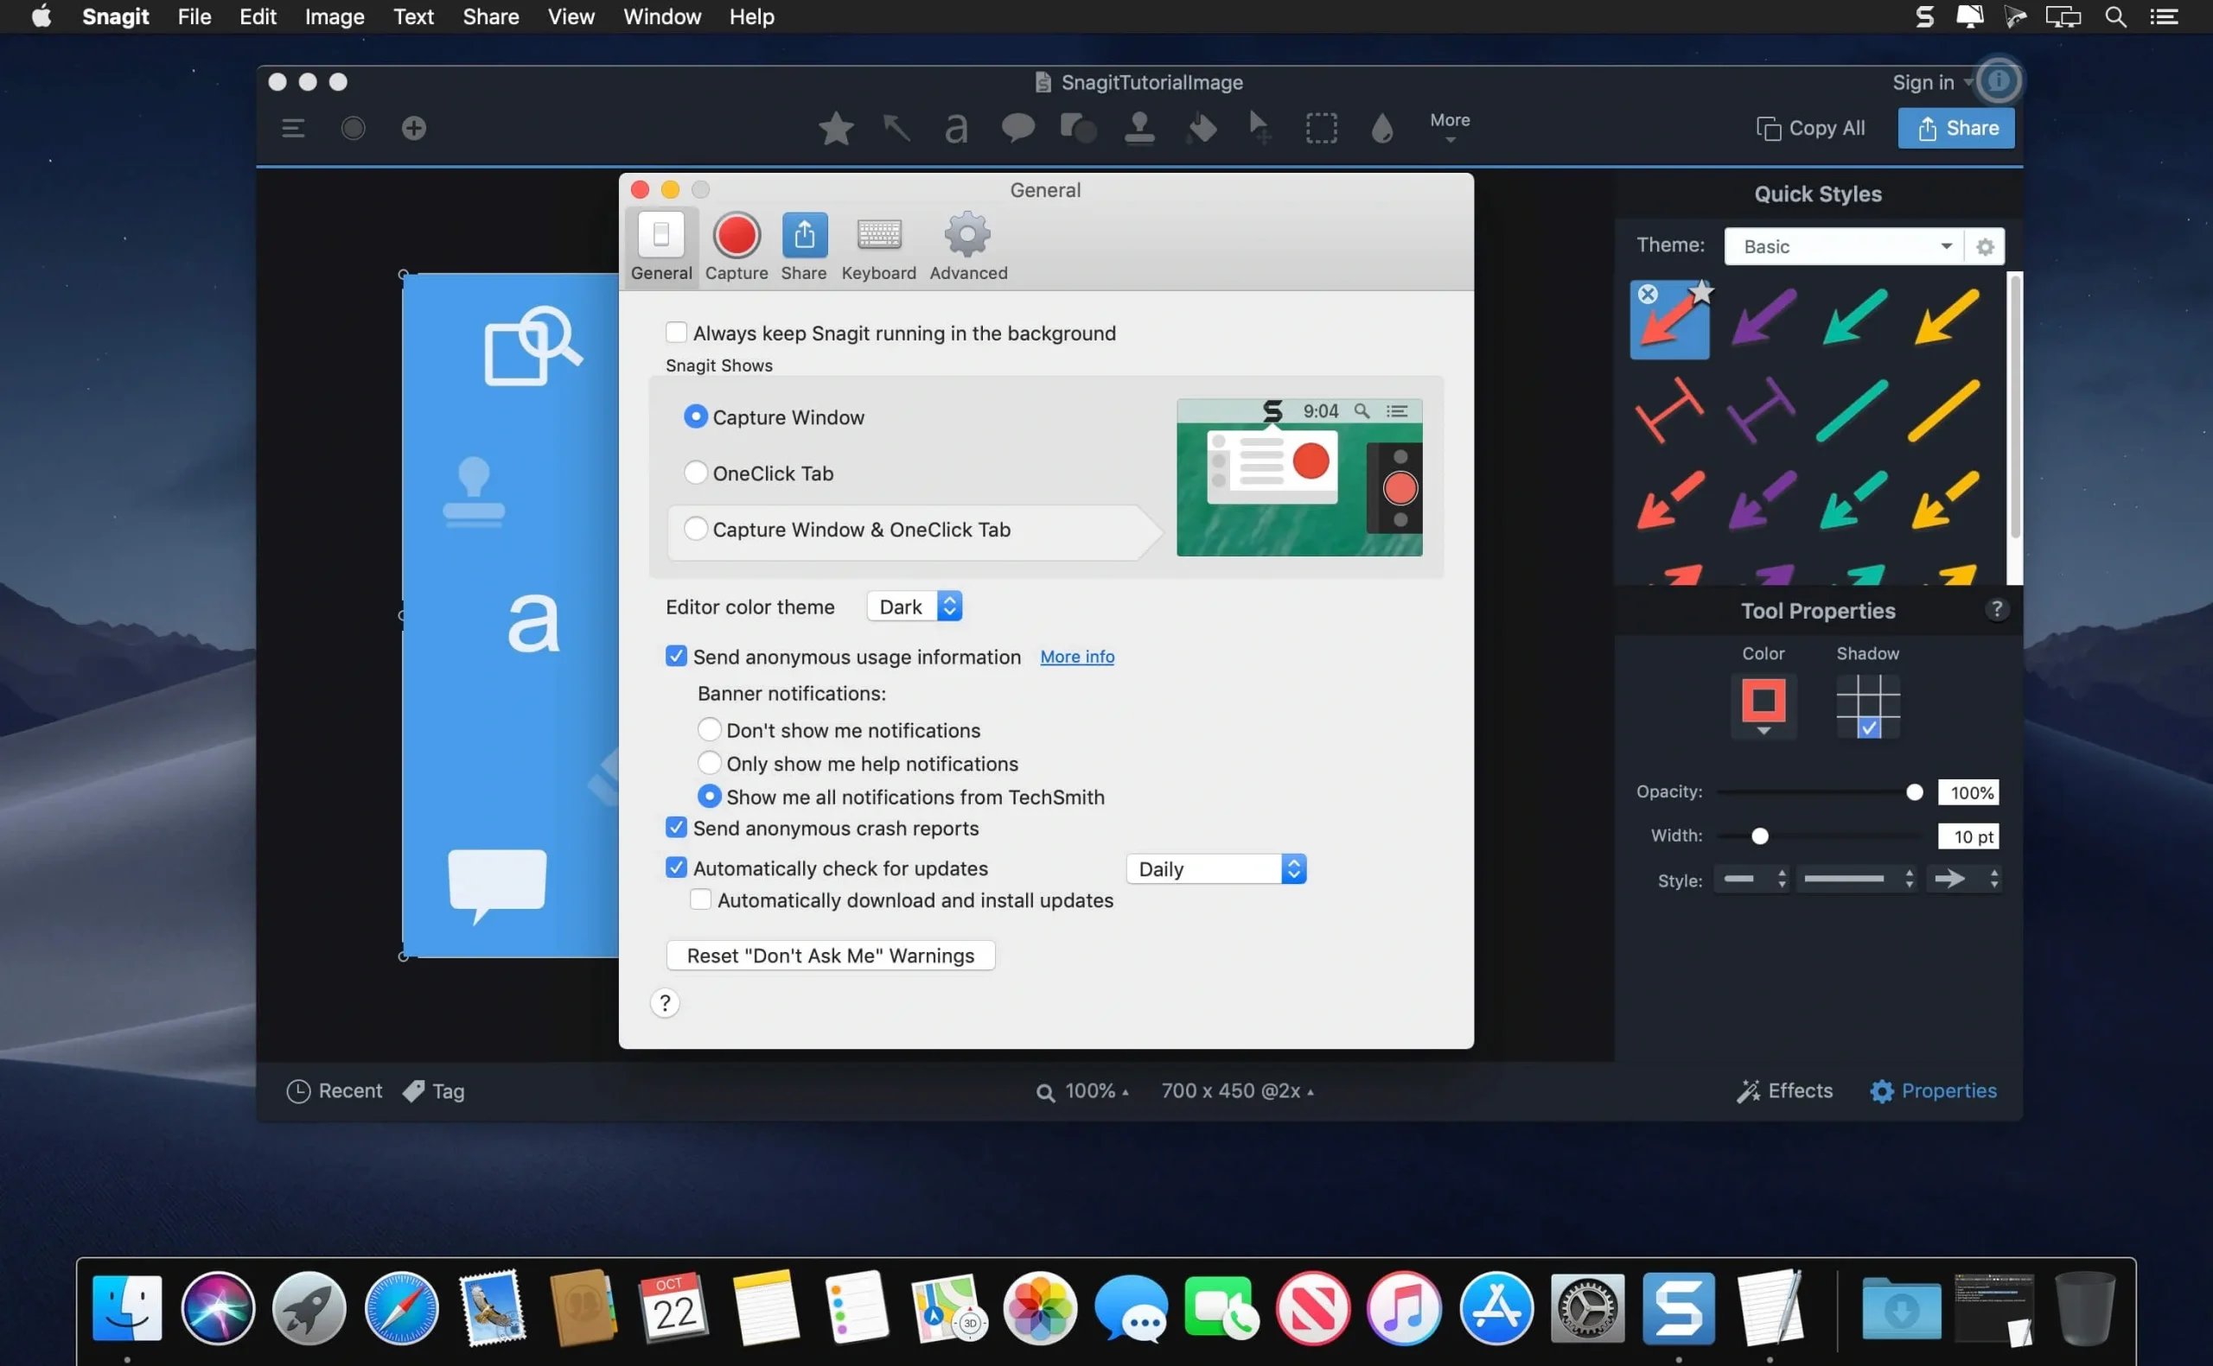Select the red T-bar line quick style
The image size is (2213, 1366).
[x=1669, y=410]
